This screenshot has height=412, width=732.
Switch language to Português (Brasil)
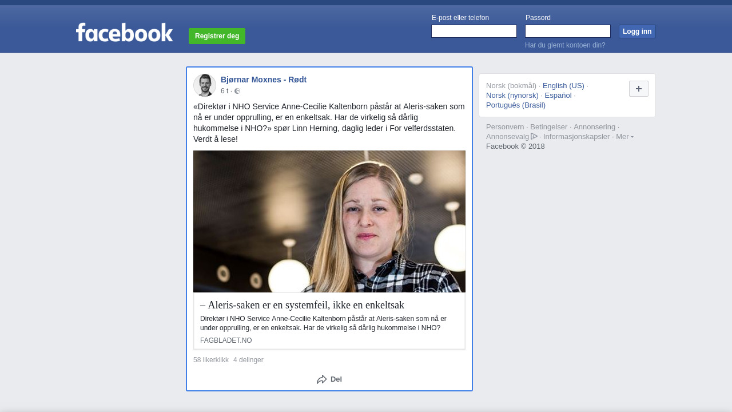pyautogui.click(x=516, y=105)
